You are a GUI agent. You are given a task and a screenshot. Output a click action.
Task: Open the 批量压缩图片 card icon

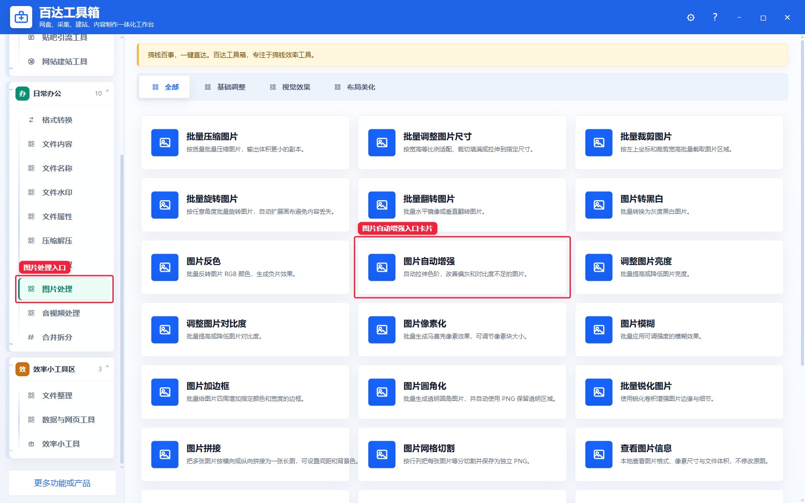click(x=165, y=143)
